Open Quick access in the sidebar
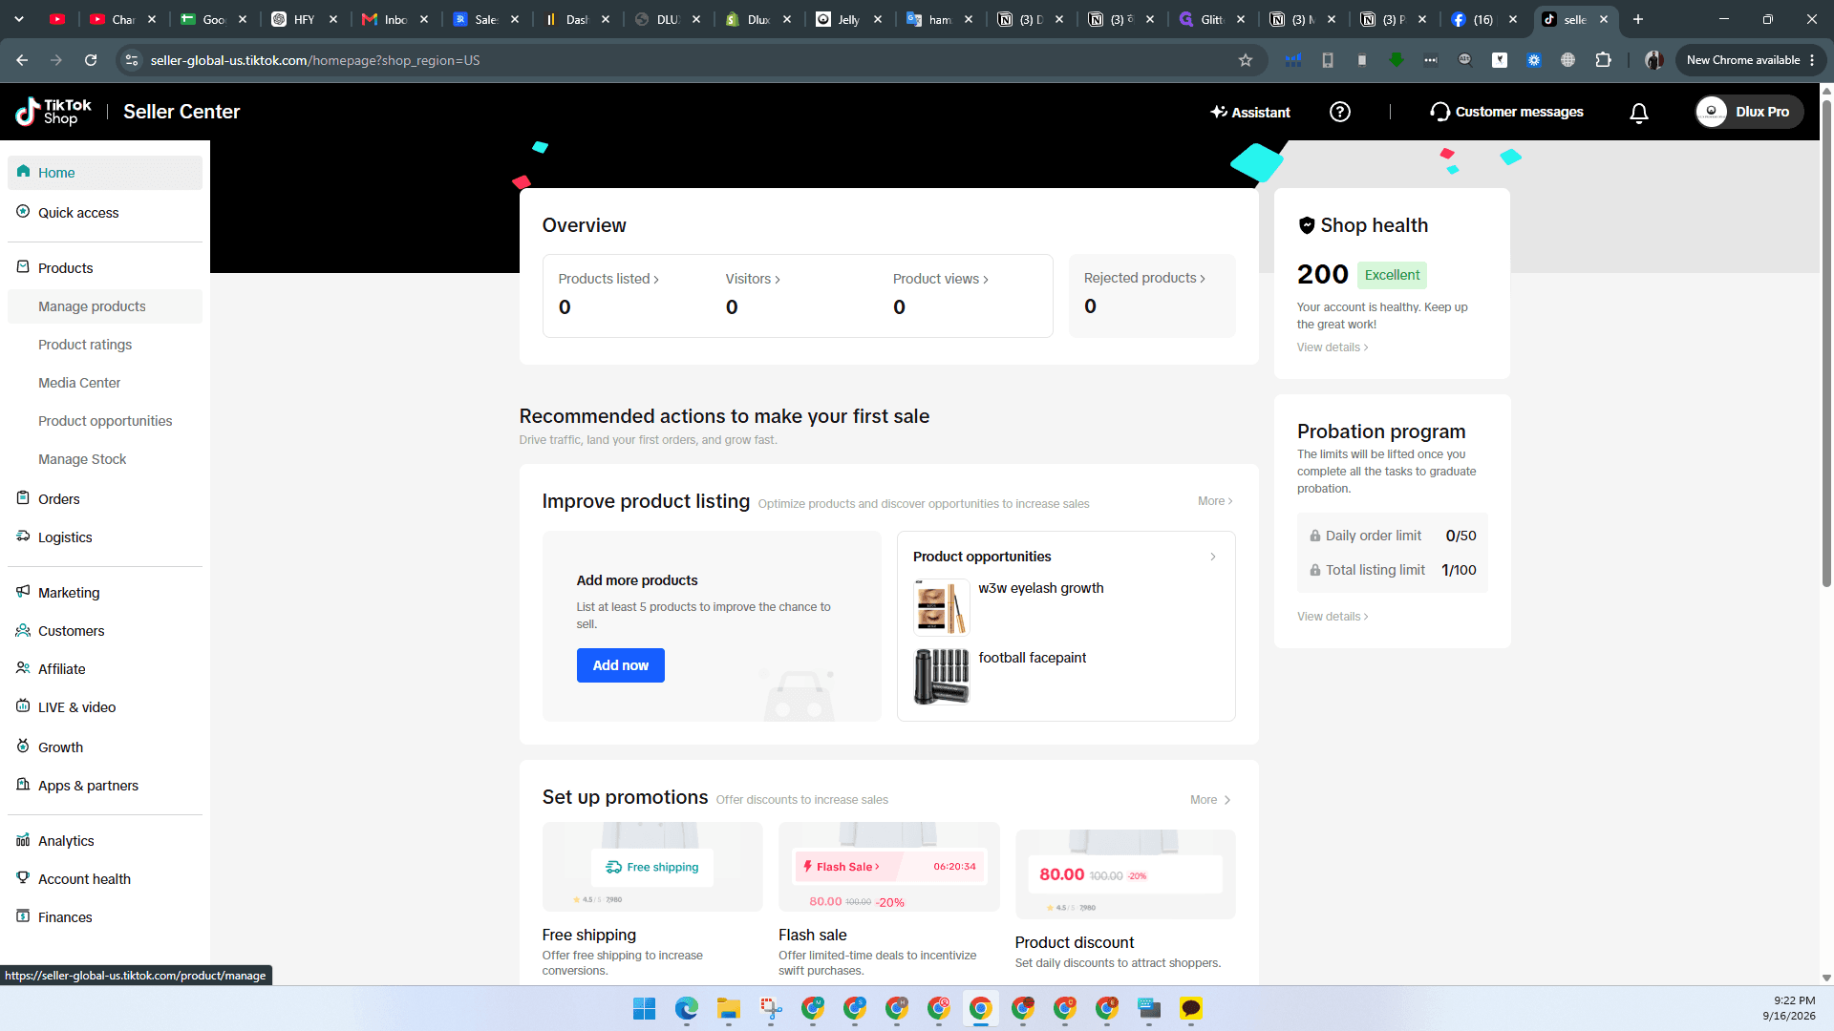This screenshot has height=1031, width=1834. 105,213
